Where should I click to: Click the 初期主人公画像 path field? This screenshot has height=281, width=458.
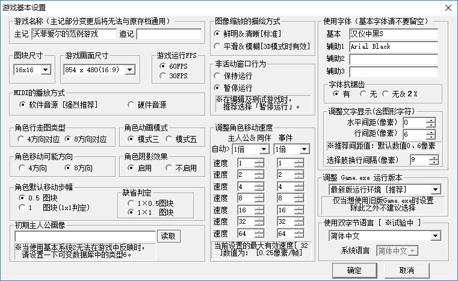(x=85, y=236)
